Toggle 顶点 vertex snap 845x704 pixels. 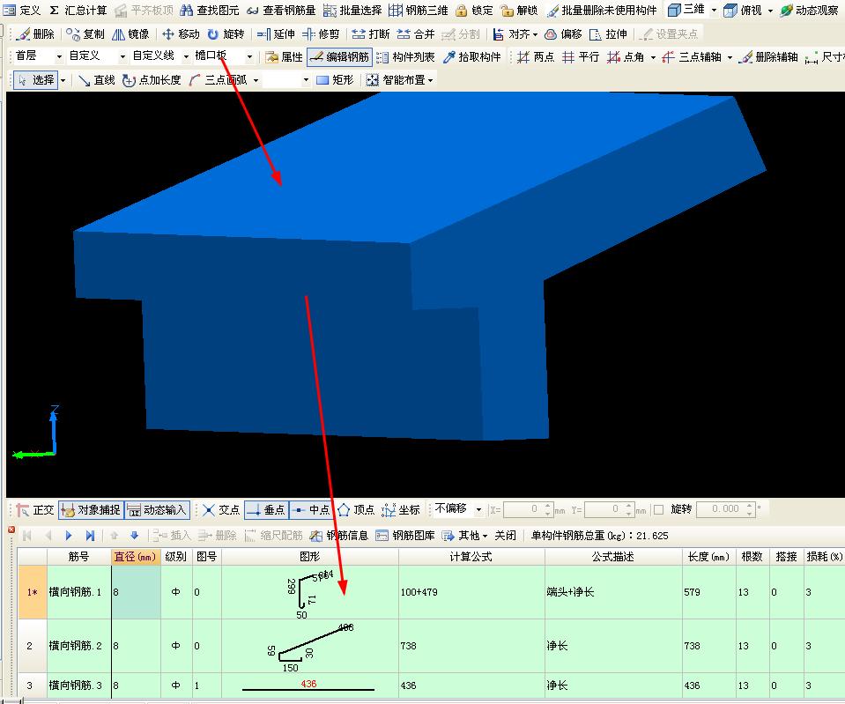(356, 509)
